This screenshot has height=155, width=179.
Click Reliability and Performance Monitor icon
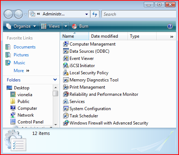[x=66, y=94]
